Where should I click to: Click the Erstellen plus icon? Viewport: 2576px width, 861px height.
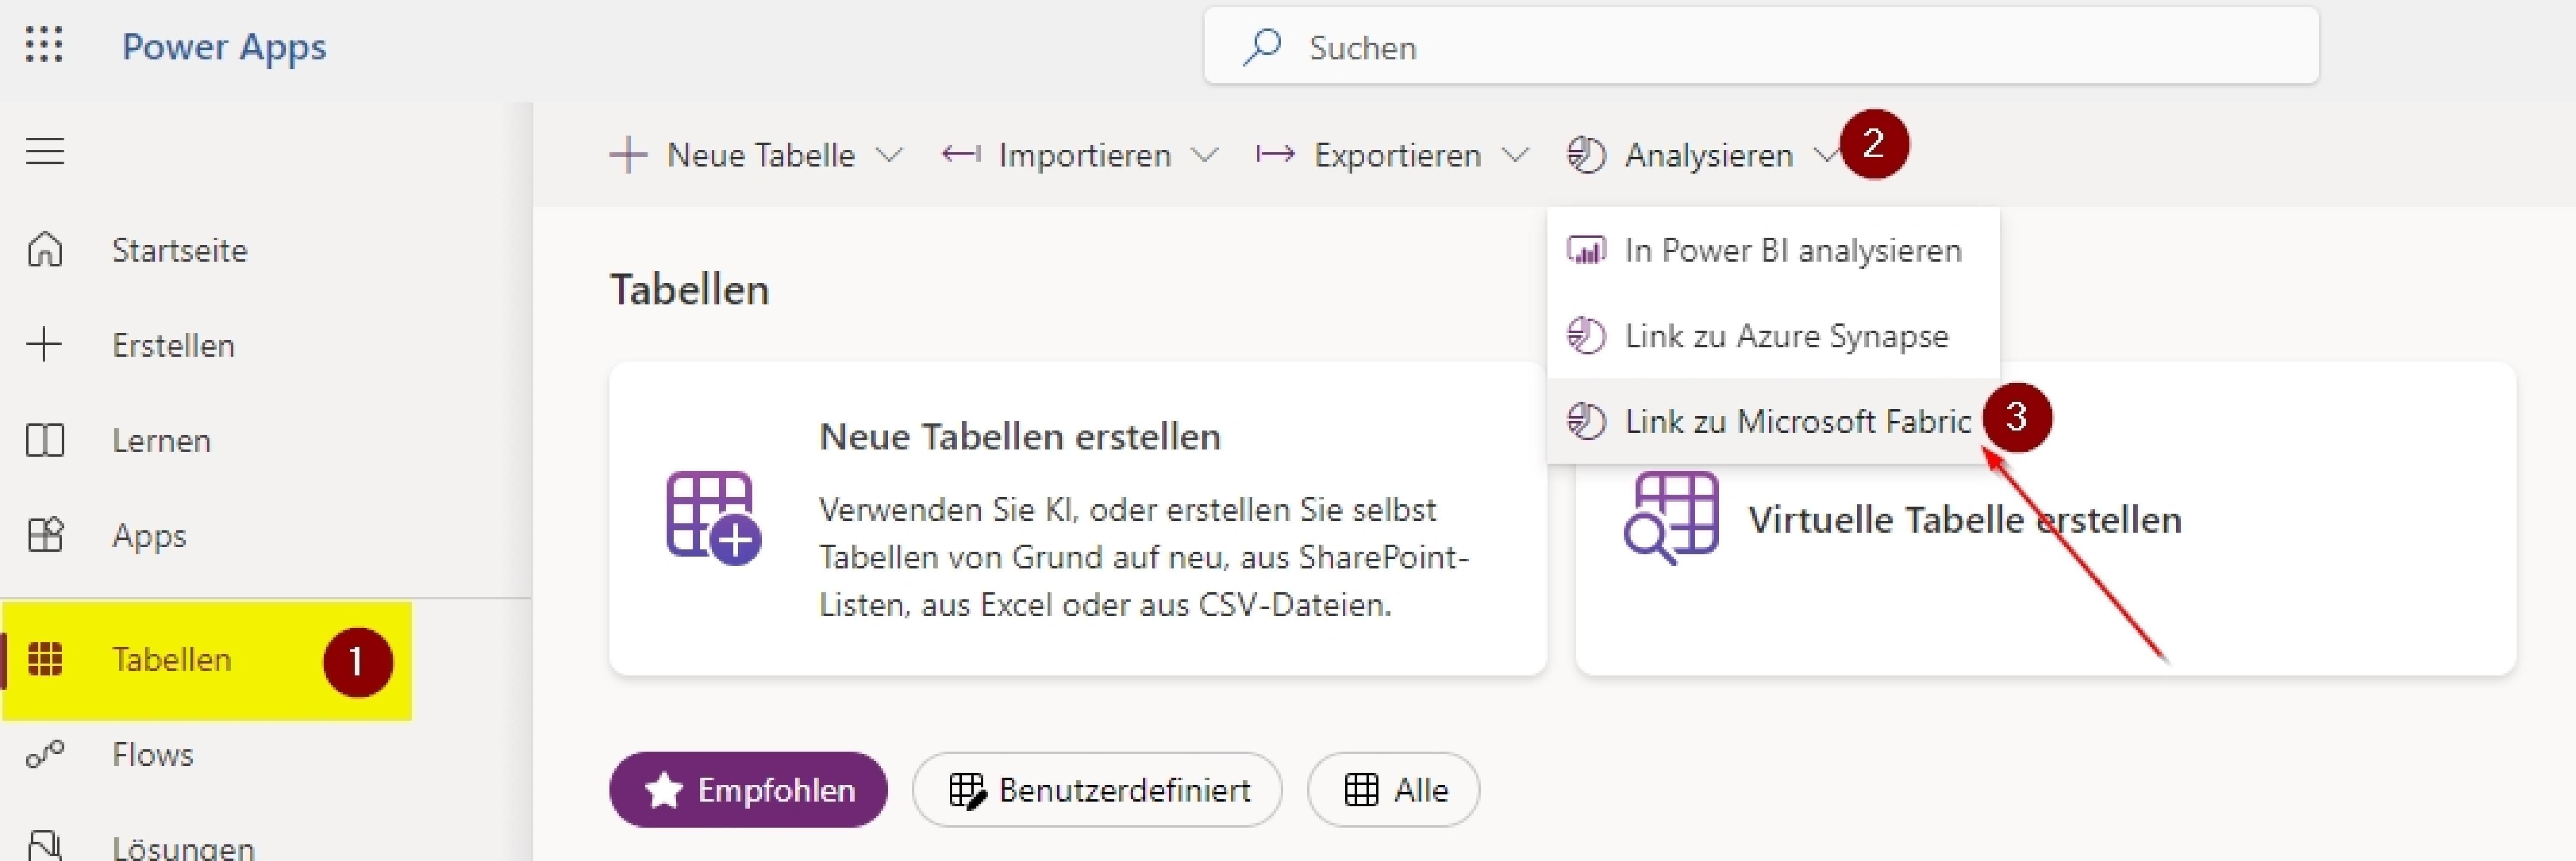coord(45,344)
